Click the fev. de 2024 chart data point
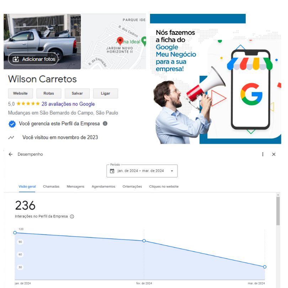 tap(144, 241)
